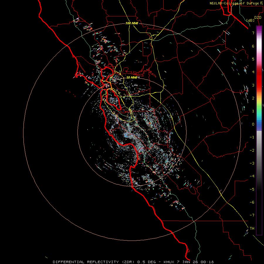Click the '6' value on color scale
The width and height of the screenshot is (264, 264).
coord(253,46)
